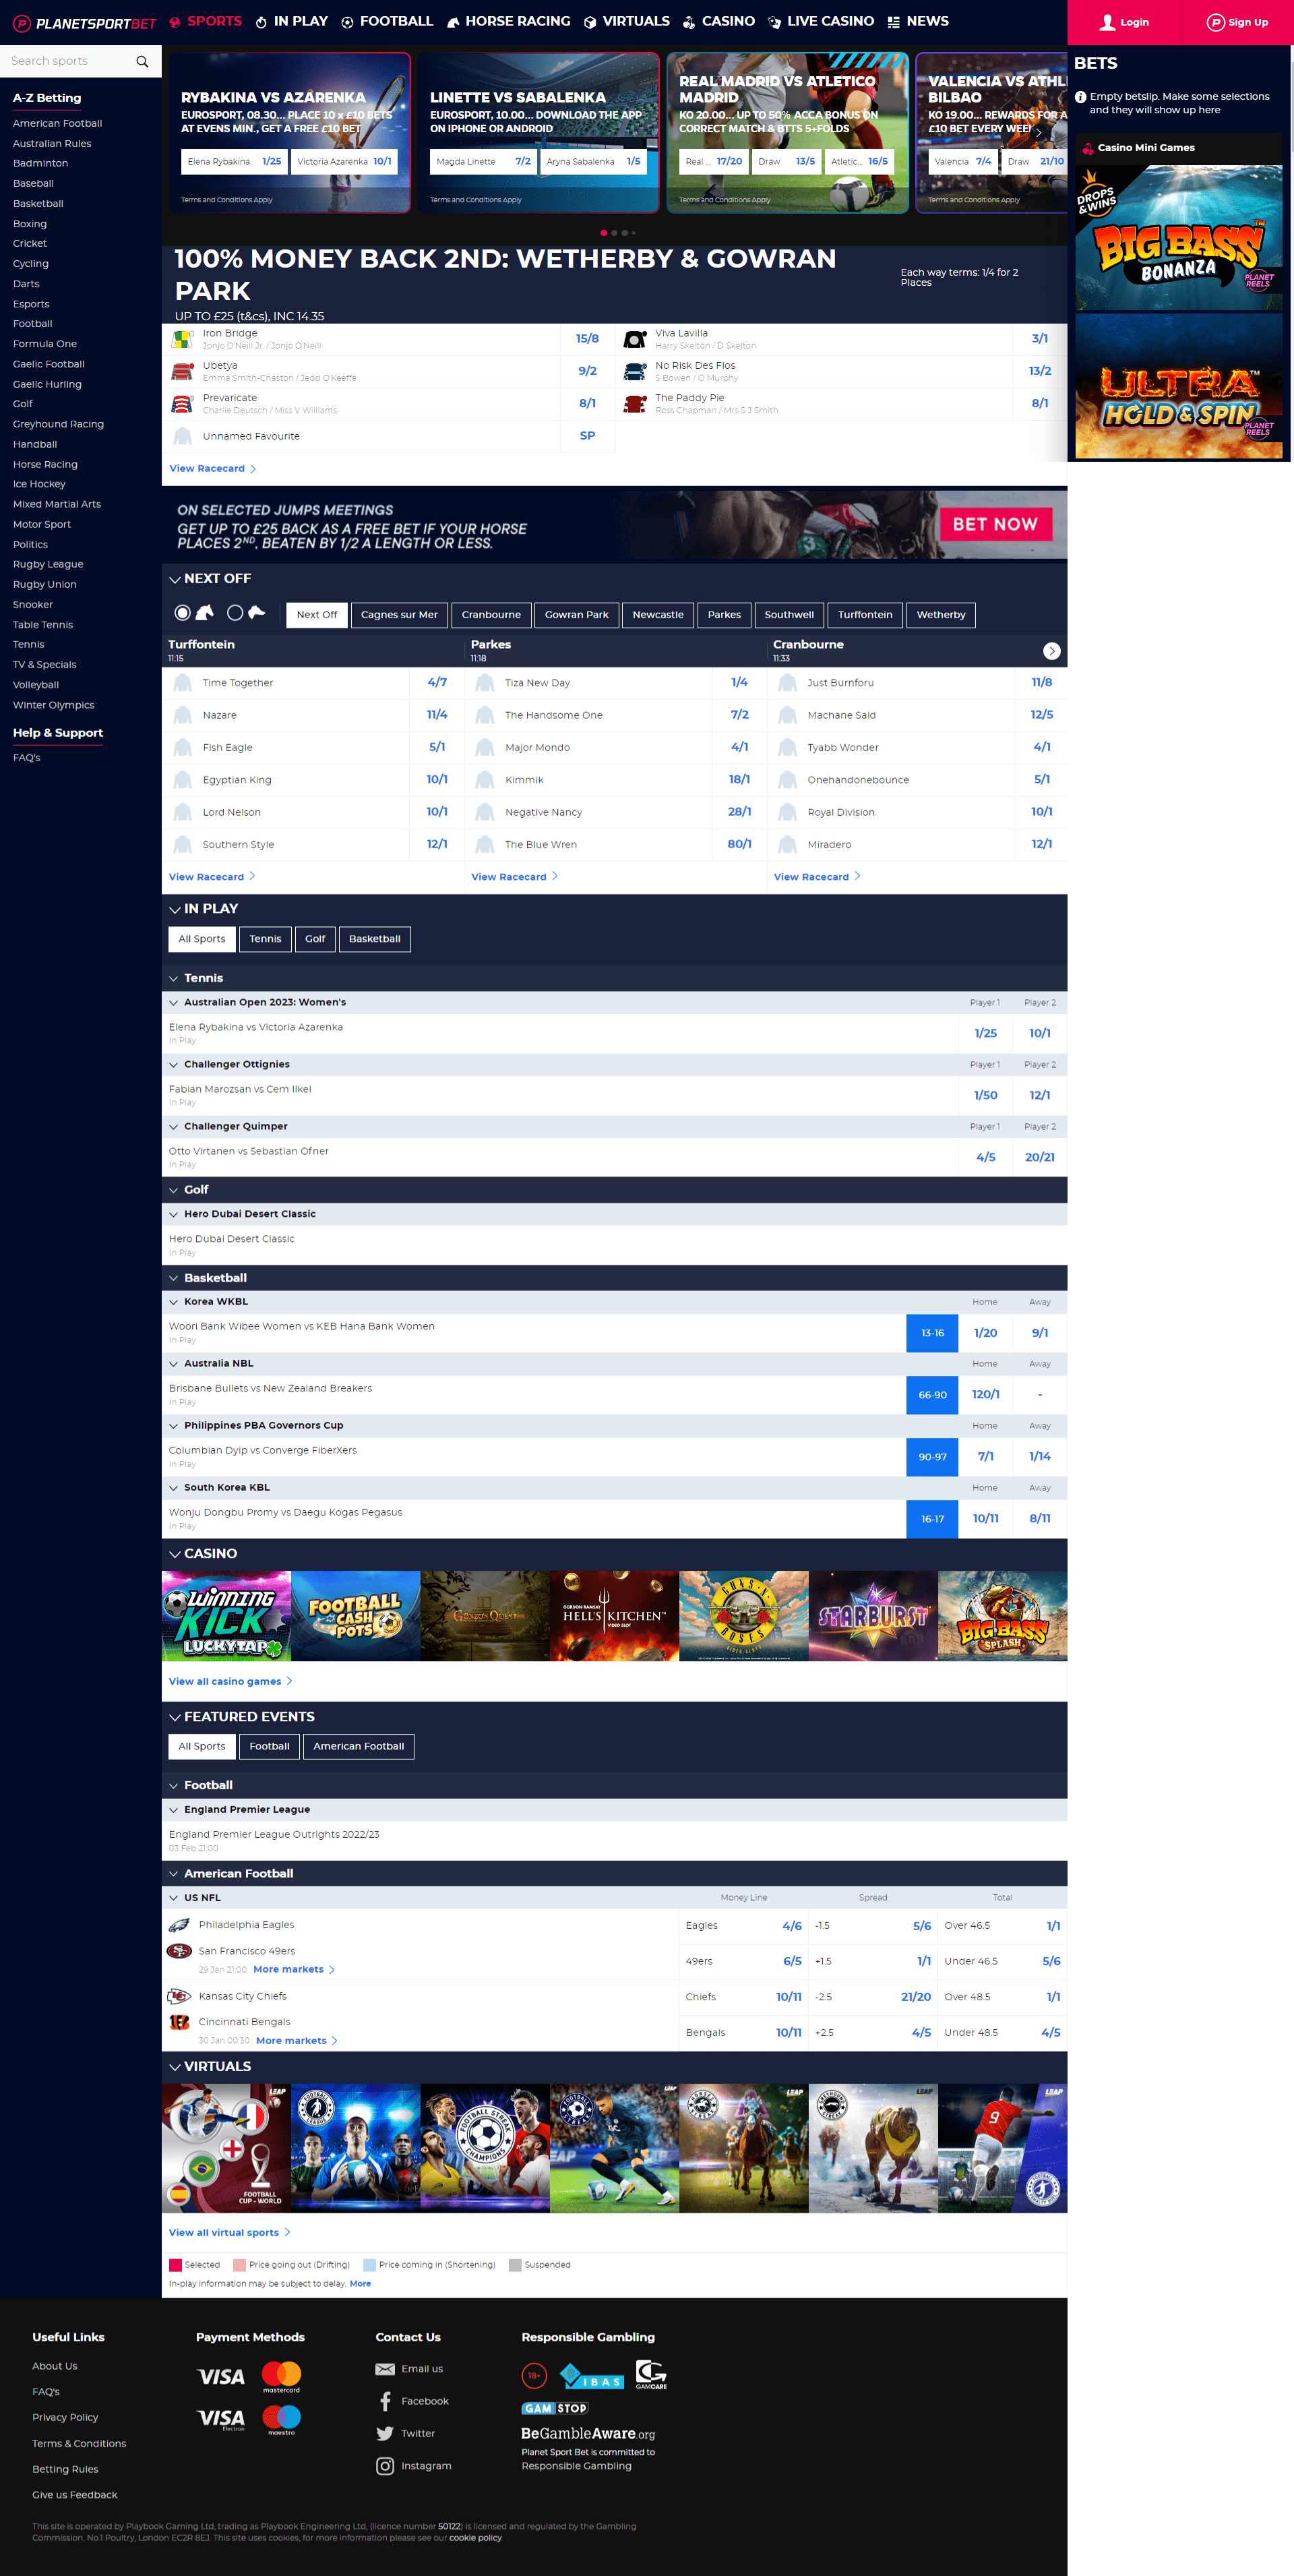Viewport: 1294px width, 2576px height.
Task: Click the search magnifier icon
Action: (142, 62)
